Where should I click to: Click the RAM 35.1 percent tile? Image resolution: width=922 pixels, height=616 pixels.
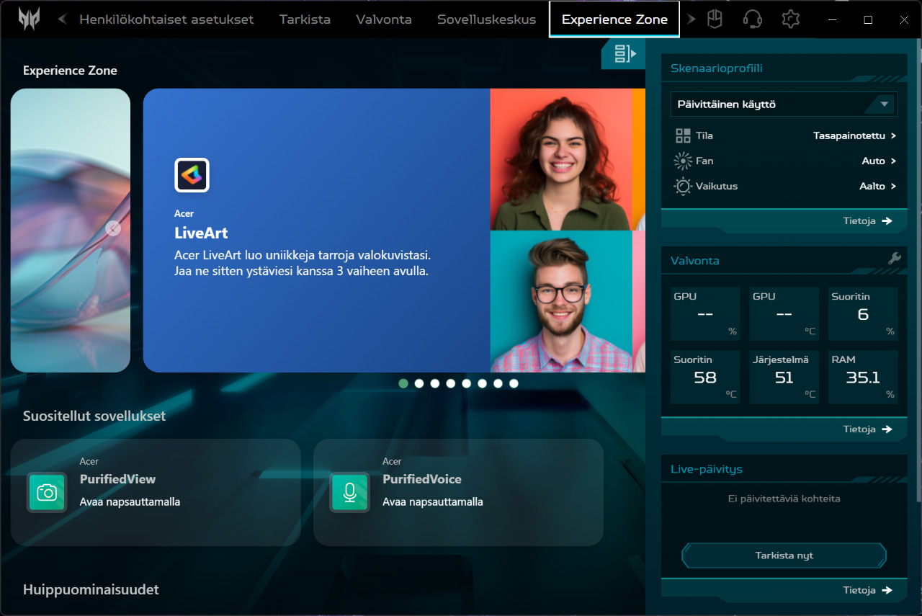[863, 378]
